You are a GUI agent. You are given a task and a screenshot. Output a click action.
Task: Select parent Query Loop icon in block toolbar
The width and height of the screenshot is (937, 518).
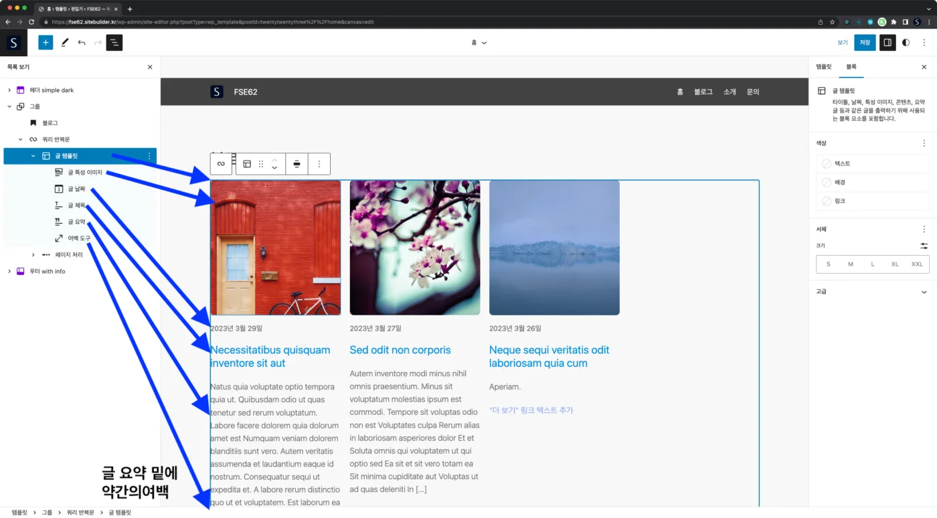(221, 164)
